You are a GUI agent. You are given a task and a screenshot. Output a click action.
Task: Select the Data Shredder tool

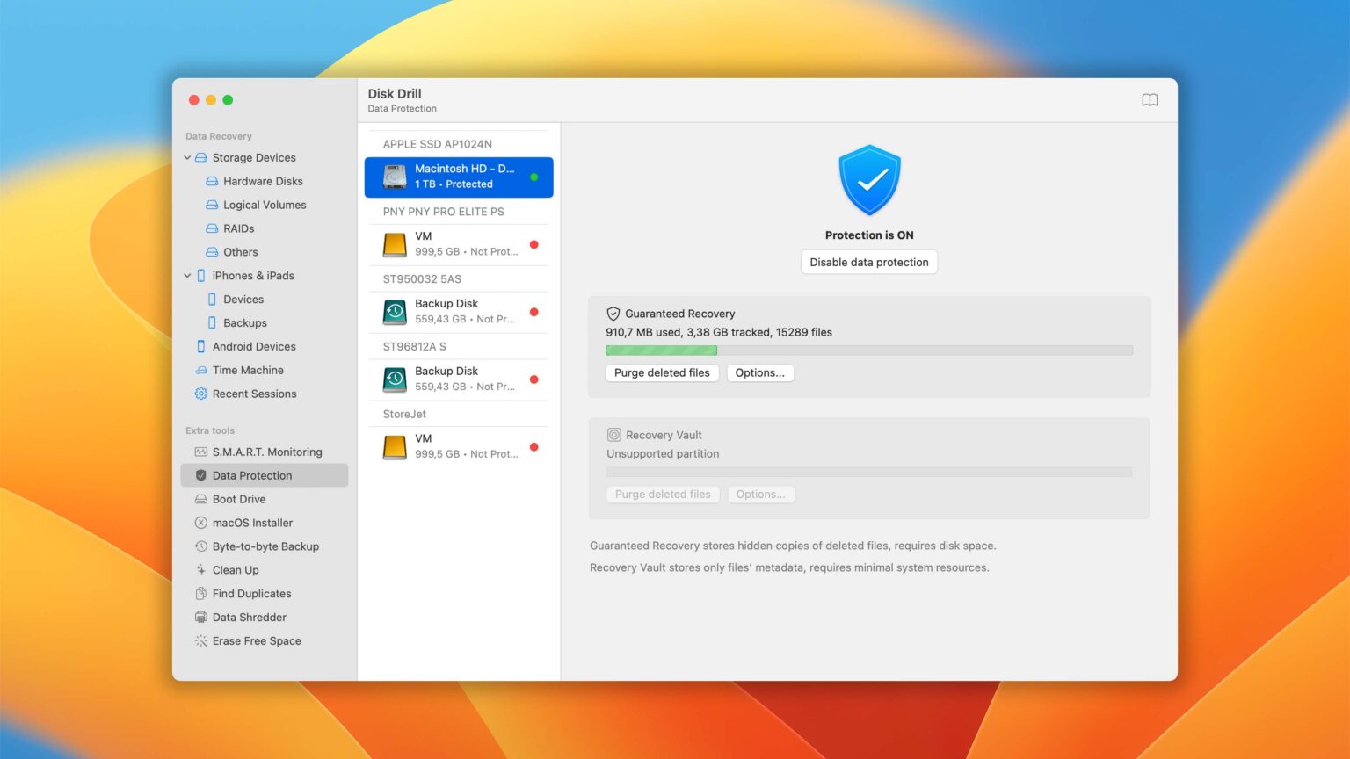click(x=249, y=617)
